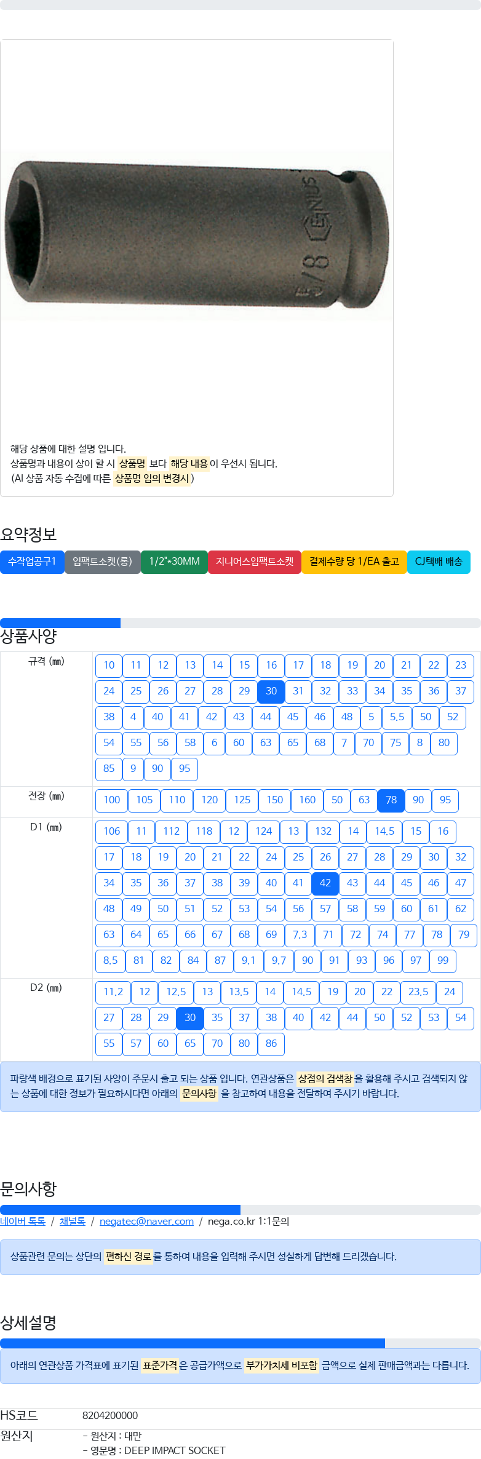Click the highlighted 상점의 검색창 text
481x1459 pixels.
point(325,1079)
